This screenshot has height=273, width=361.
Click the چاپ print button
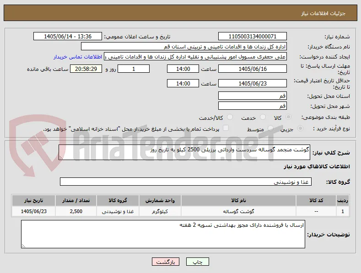pyautogui.click(x=198, y=262)
